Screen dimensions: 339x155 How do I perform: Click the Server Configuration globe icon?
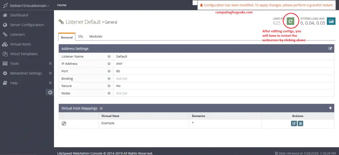pyautogui.click(x=5, y=25)
